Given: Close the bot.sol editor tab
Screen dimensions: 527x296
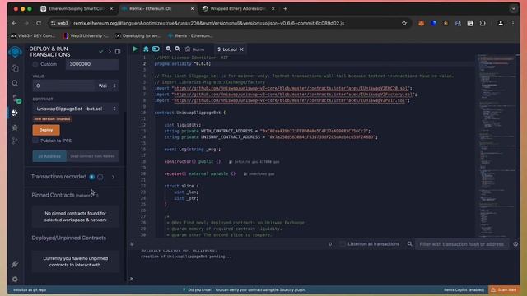Looking at the screenshot, I should click(241, 49).
